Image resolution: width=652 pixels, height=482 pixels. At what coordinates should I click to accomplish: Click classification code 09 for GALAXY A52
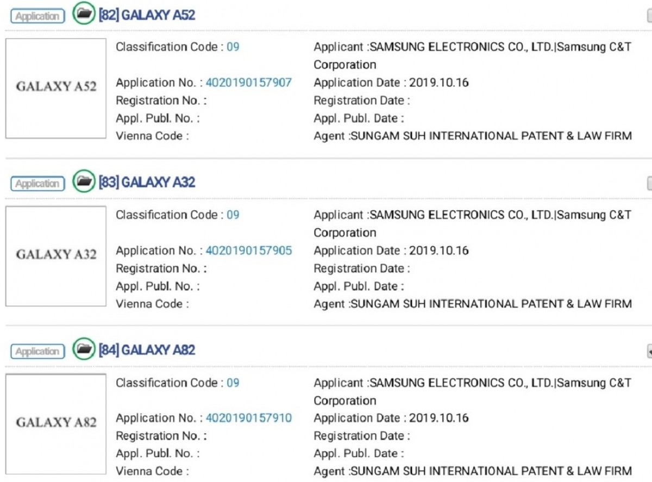233,47
